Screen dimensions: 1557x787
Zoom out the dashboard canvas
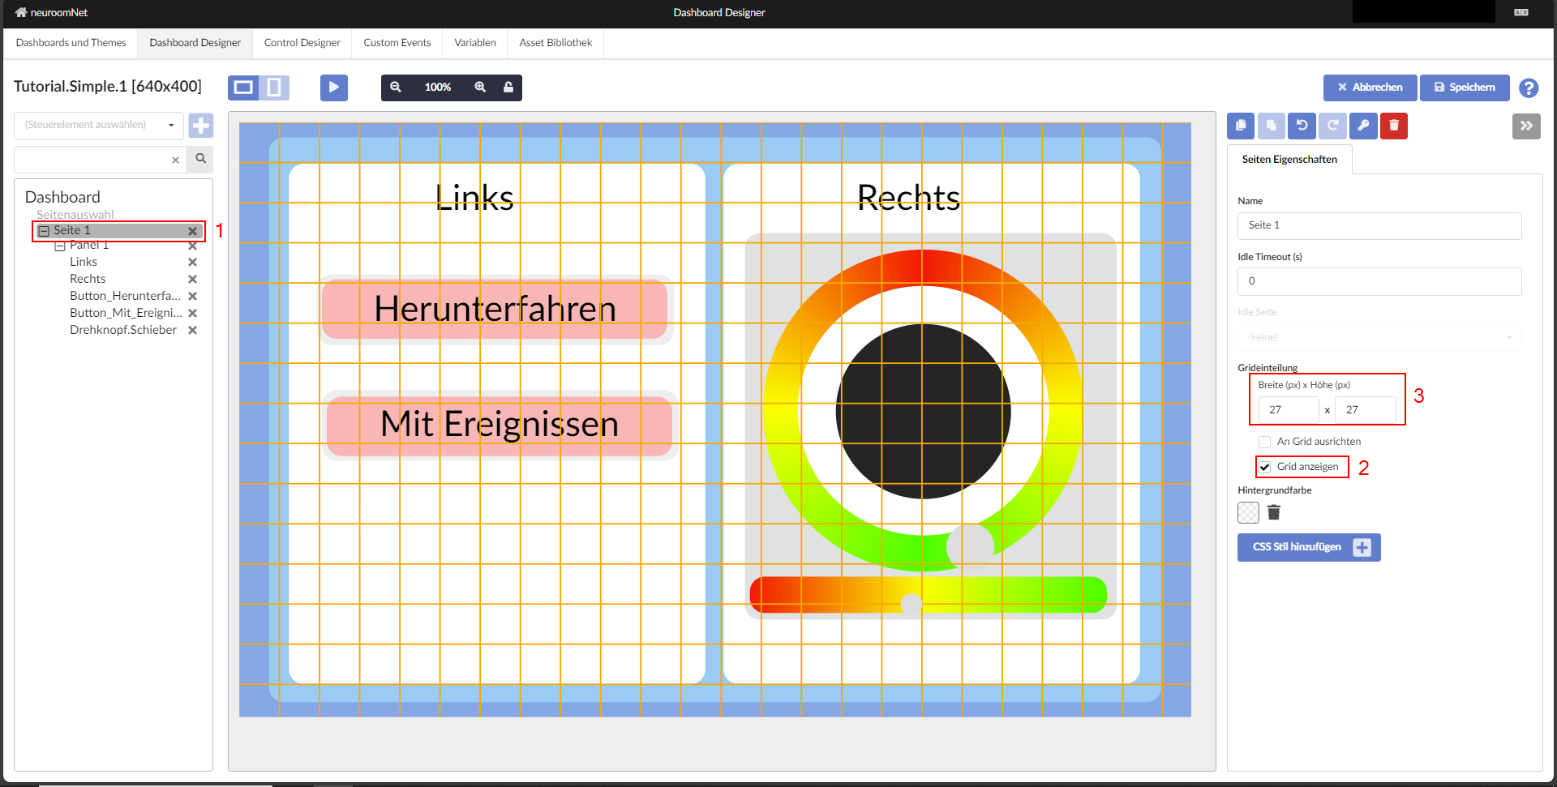[396, 88]
